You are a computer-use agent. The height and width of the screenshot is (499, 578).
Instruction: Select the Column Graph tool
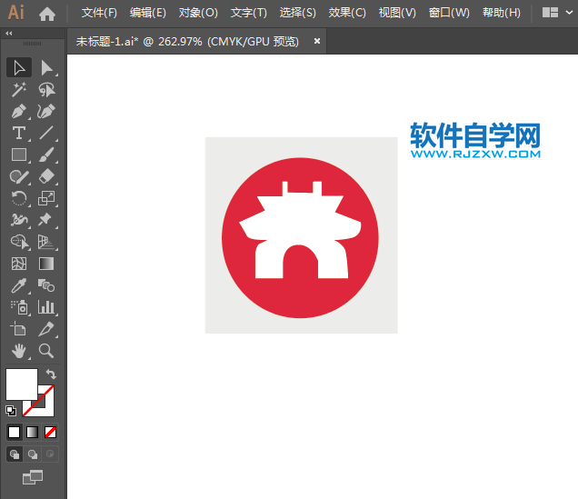point(46,307)
